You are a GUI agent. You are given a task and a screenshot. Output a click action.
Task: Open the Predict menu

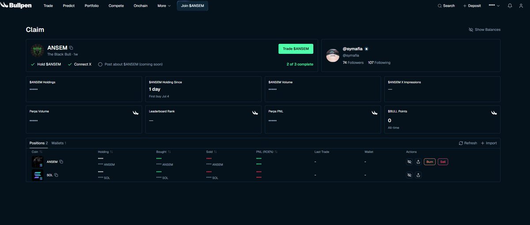click(x=69, y=6)
